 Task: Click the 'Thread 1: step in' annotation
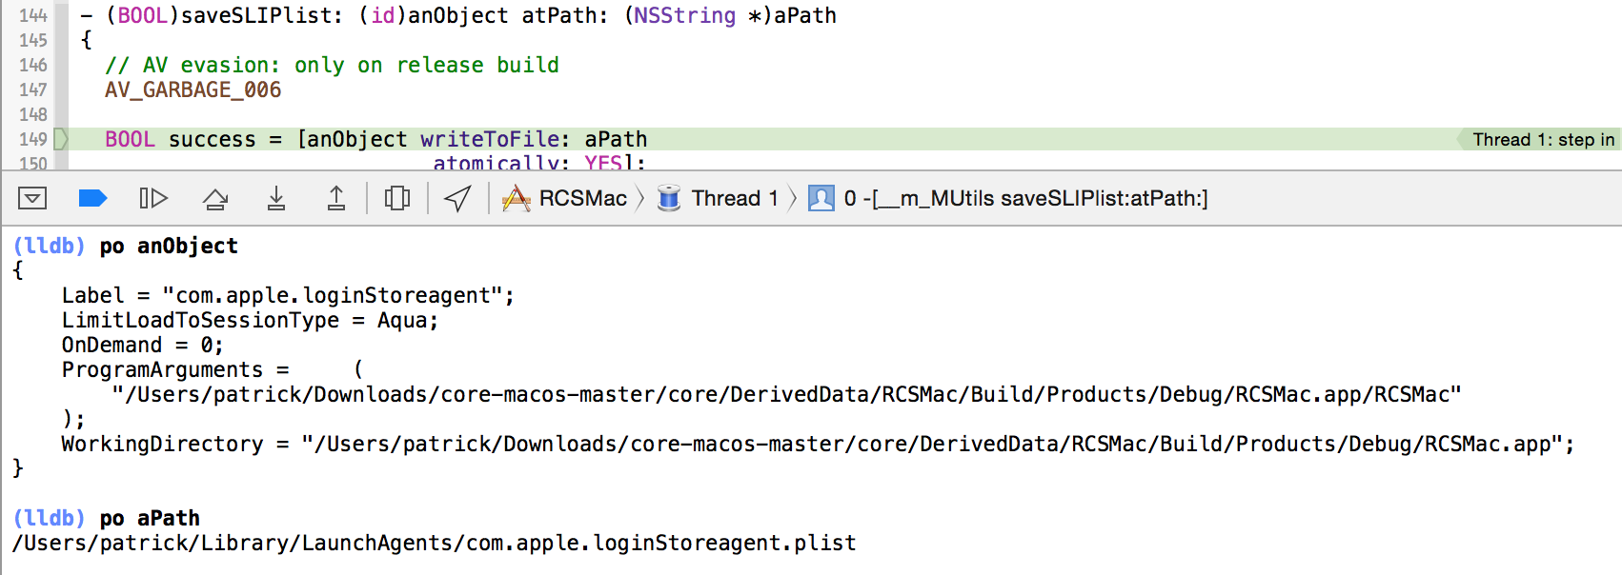1542,139
